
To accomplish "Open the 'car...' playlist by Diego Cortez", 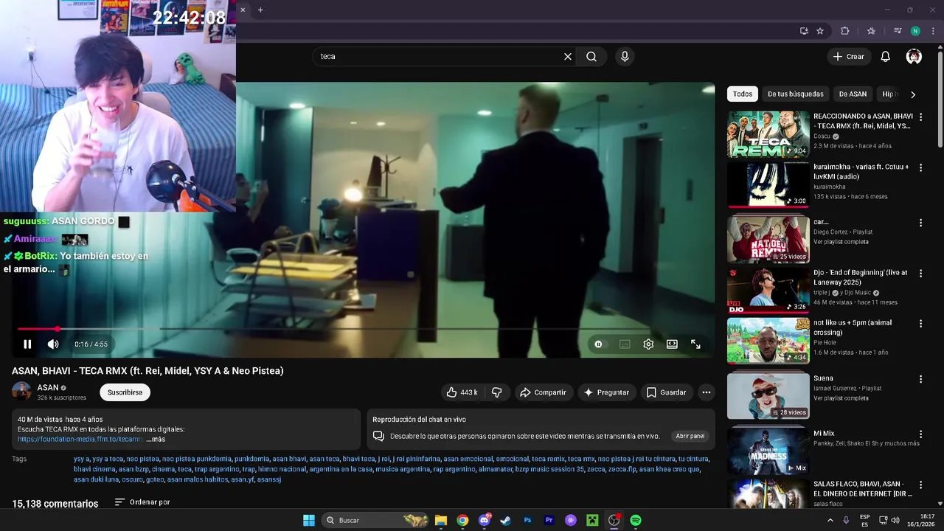I will [768, 239].
